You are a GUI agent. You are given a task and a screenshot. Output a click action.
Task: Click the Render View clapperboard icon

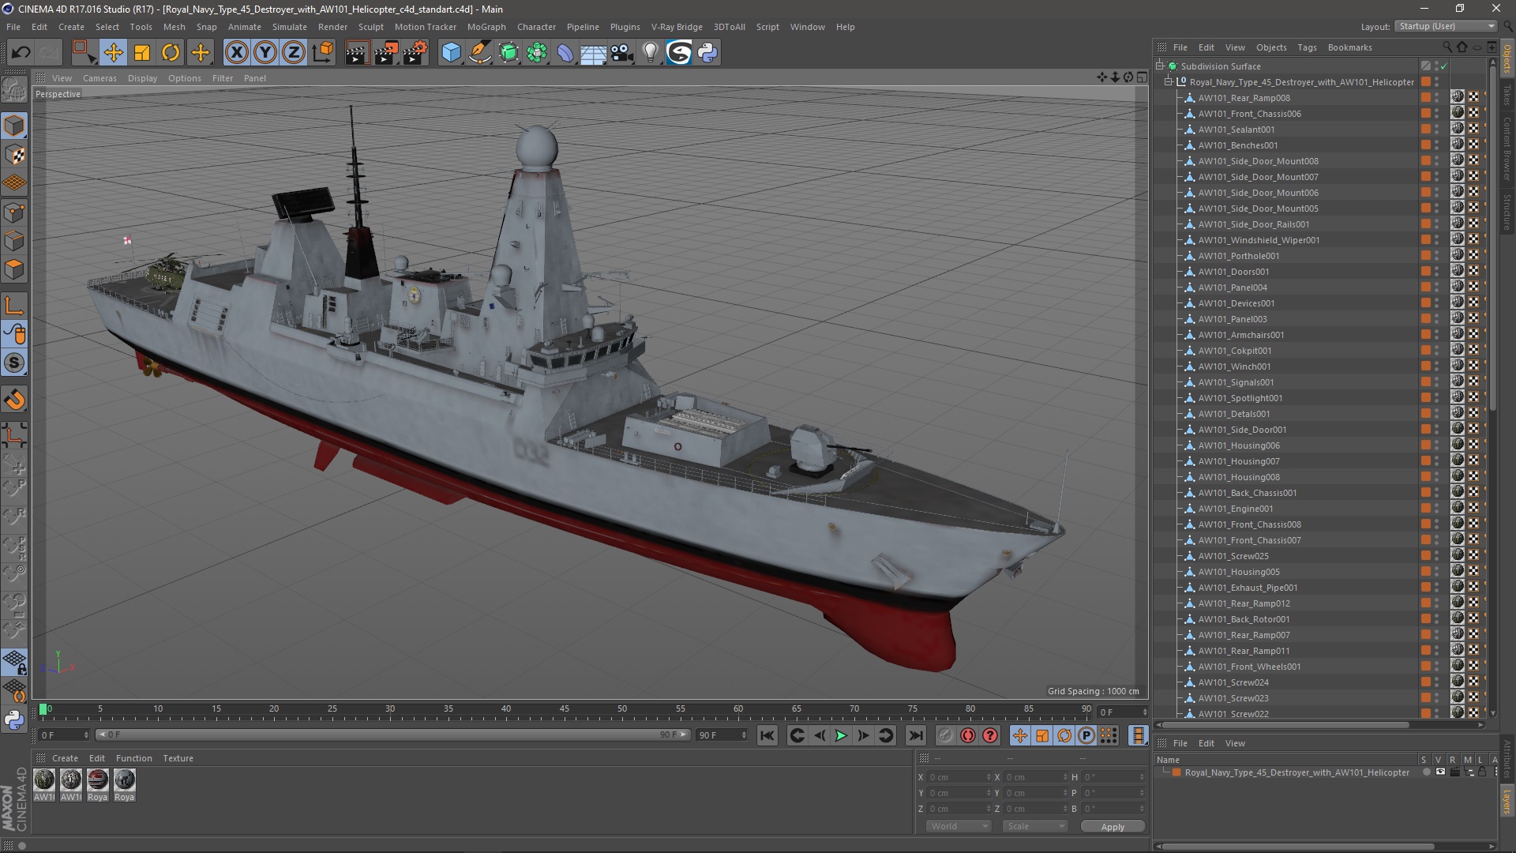(356, 53)
